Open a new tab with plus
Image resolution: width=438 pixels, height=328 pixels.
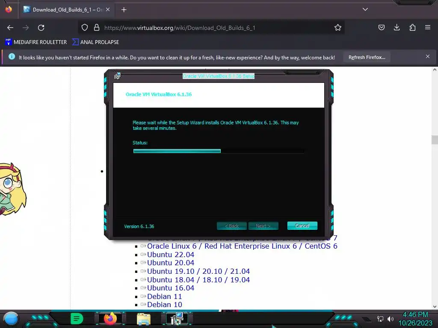(x=124, y=10)
